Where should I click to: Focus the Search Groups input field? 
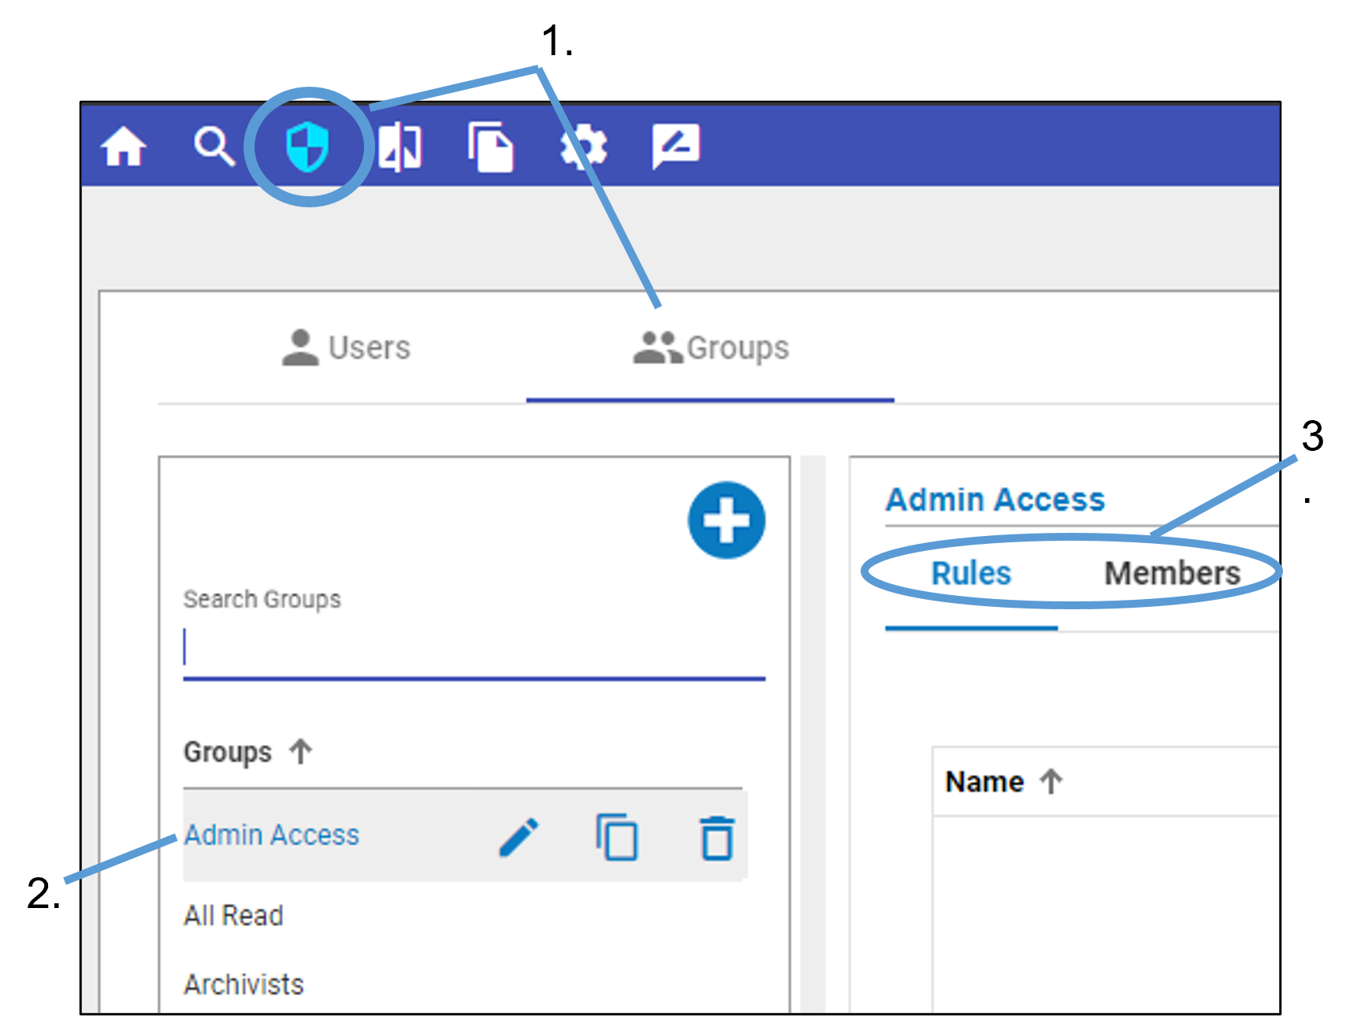coord(473,650)
